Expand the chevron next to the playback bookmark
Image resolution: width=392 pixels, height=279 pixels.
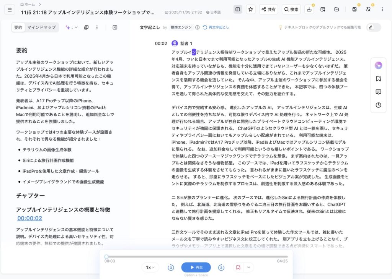coord(249,267)
